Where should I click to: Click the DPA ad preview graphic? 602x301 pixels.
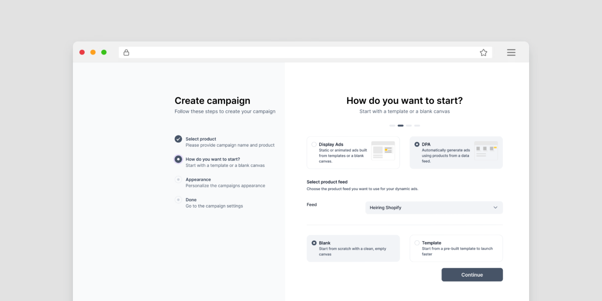coord(486,150)
